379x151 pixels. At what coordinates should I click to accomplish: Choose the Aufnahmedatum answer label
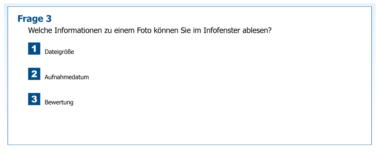coord(67,77)
